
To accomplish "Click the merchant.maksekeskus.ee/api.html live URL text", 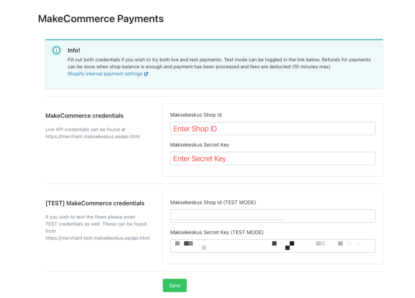I will pos(92,137).
